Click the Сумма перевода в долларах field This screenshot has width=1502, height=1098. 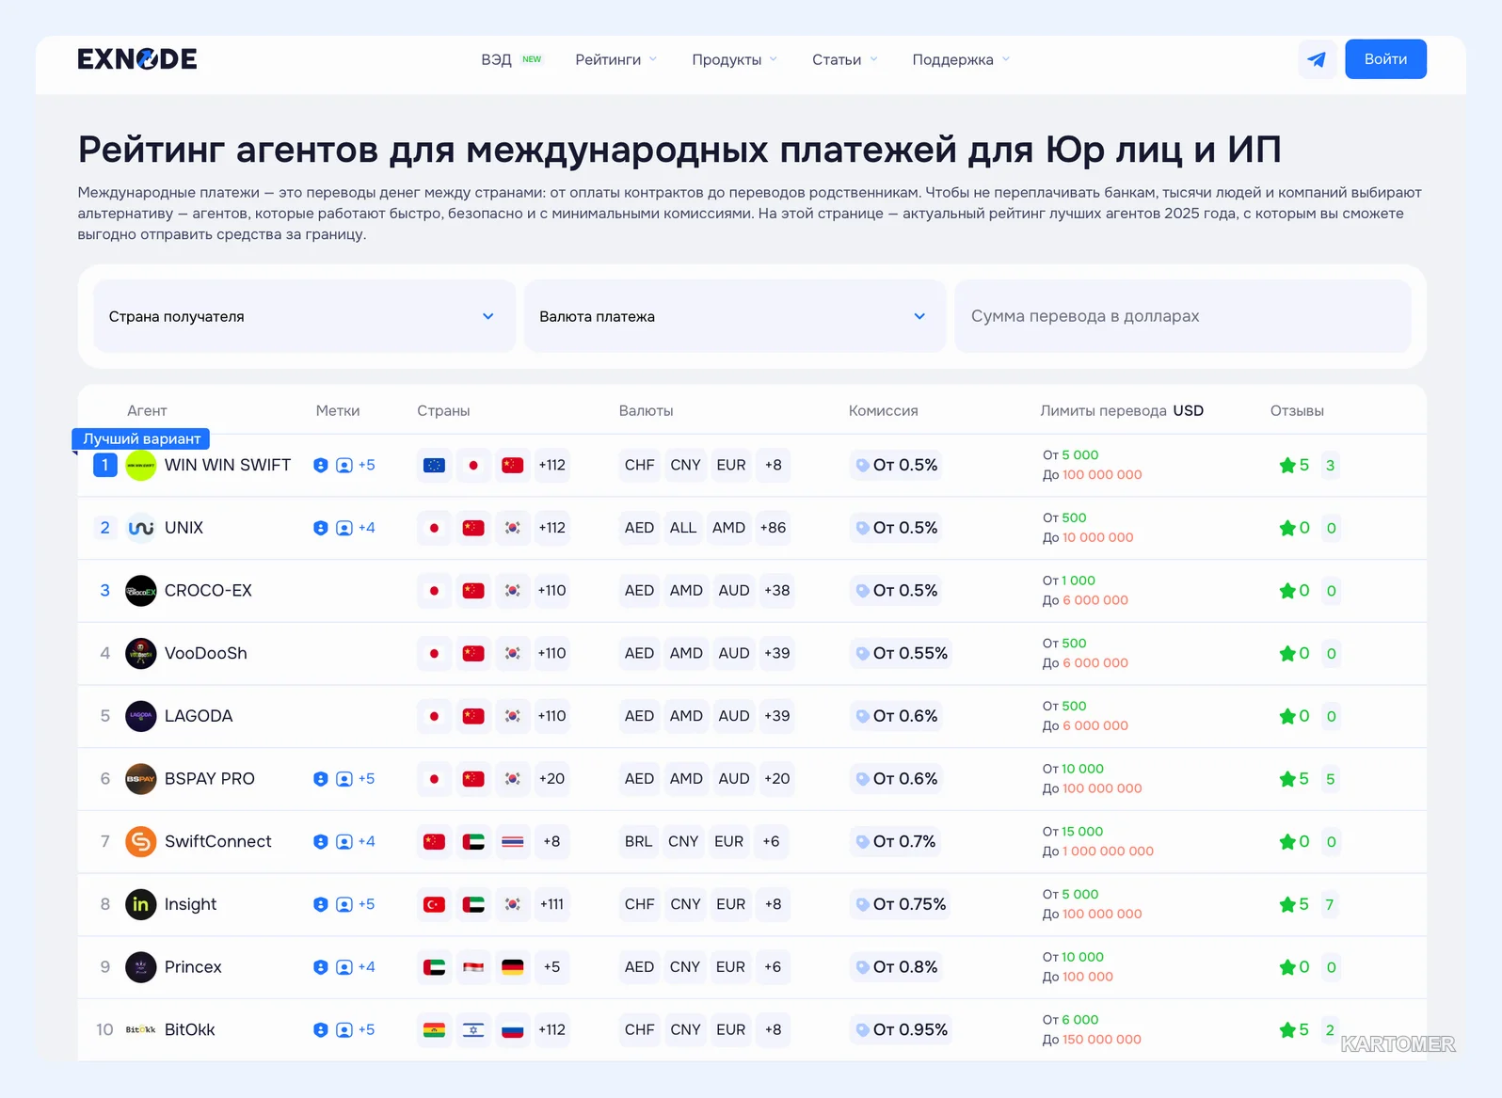point(1183,316)
